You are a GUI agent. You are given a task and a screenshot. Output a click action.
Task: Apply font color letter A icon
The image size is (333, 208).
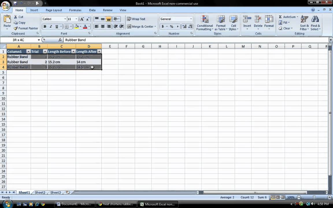tap(85, 27)
